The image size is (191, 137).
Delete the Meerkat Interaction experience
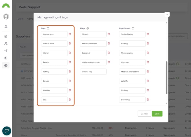click(148, 72)
